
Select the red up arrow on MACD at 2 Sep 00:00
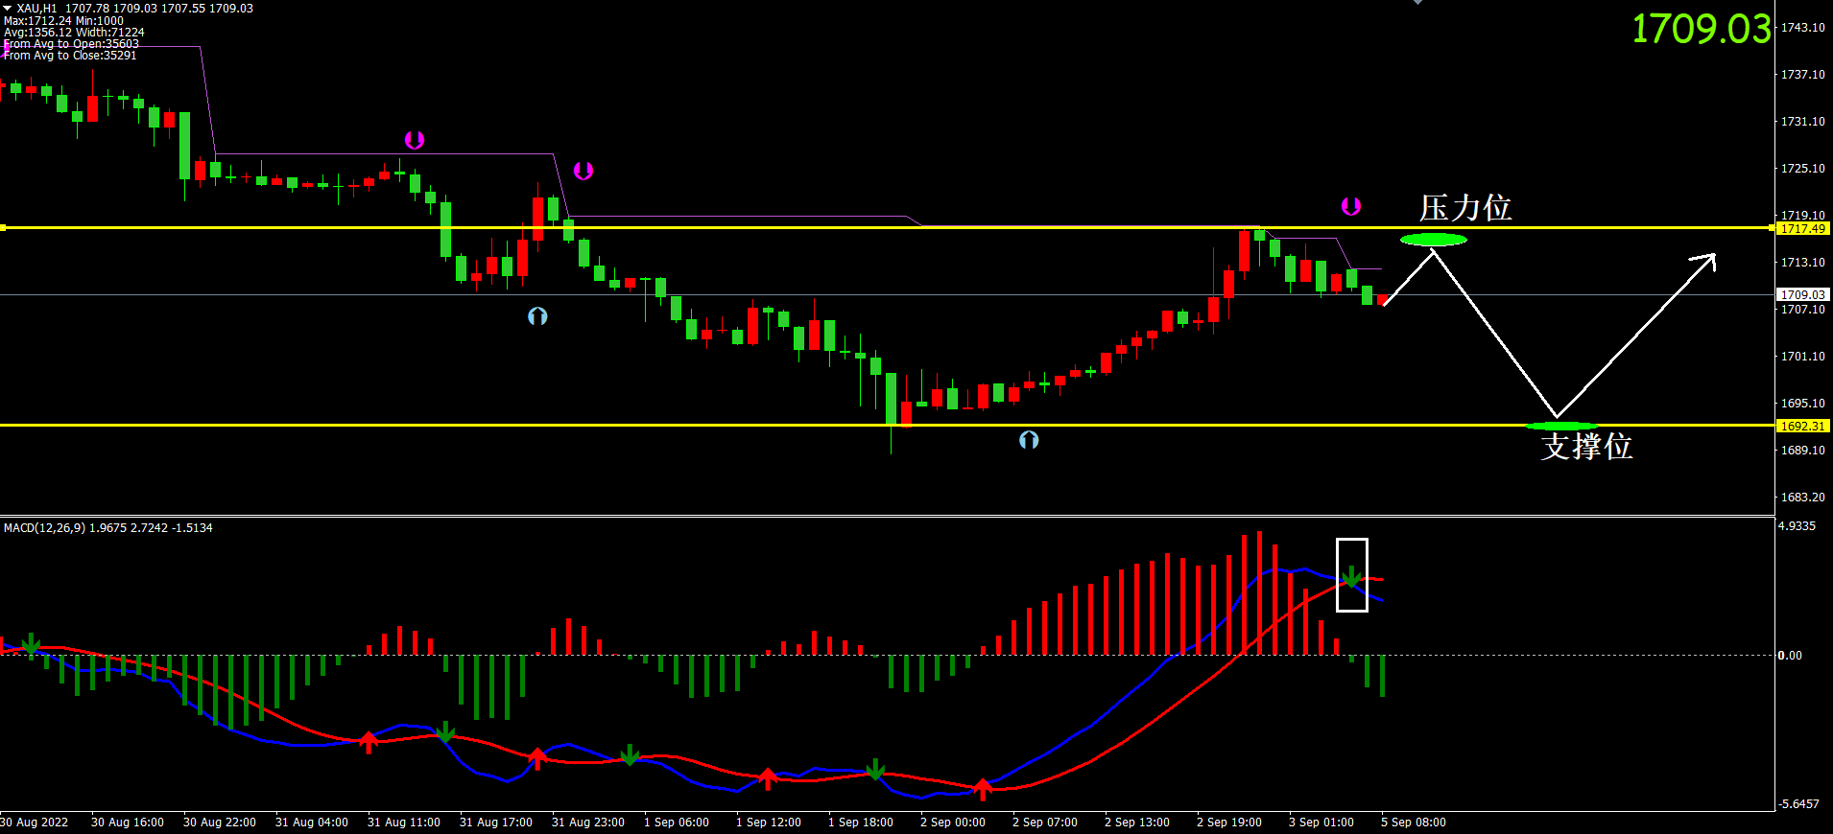tap(982, 788)
